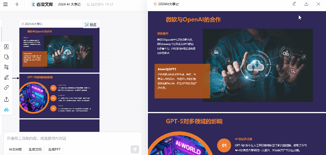
Task: Click the preview panel title 2024AI大事记
Action: 168,4
